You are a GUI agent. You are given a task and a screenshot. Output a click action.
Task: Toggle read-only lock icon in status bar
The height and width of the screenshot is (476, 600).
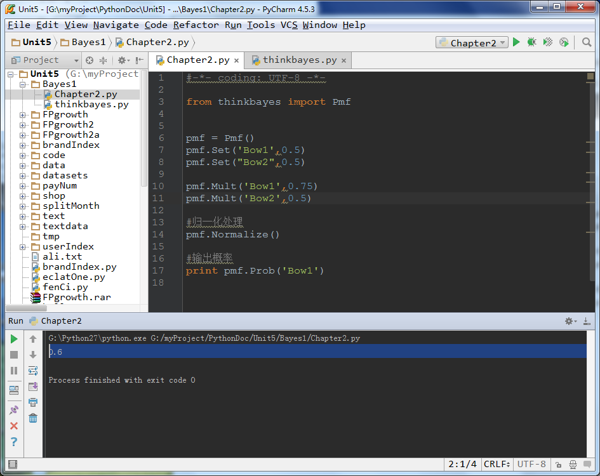click(559, 465)
